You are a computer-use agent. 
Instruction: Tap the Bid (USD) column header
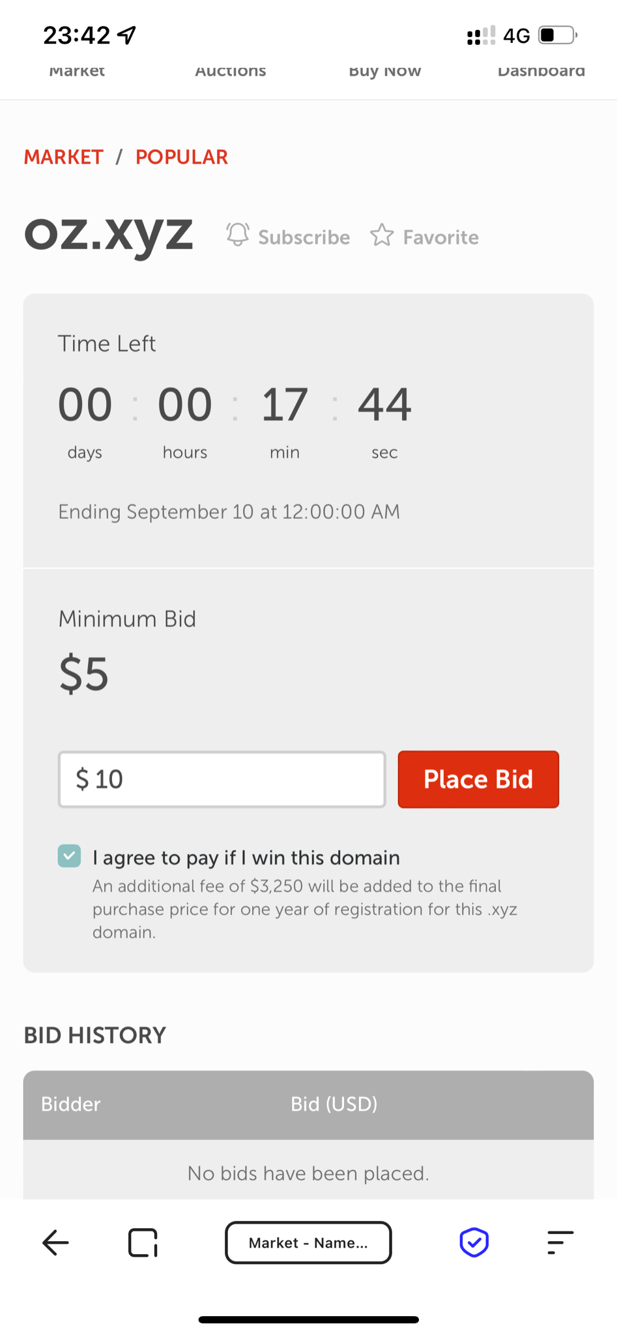tap(334, 1104)
